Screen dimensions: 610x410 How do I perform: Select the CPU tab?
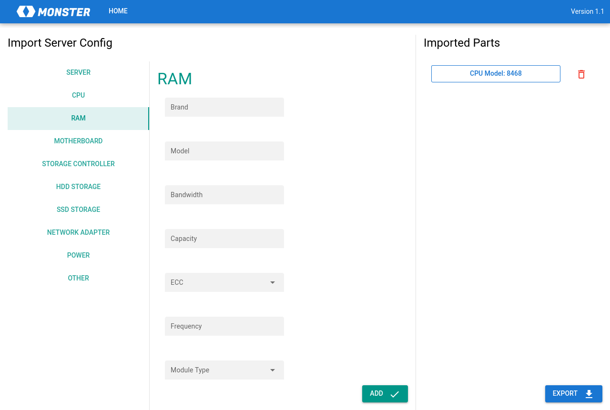click(78, 95)
